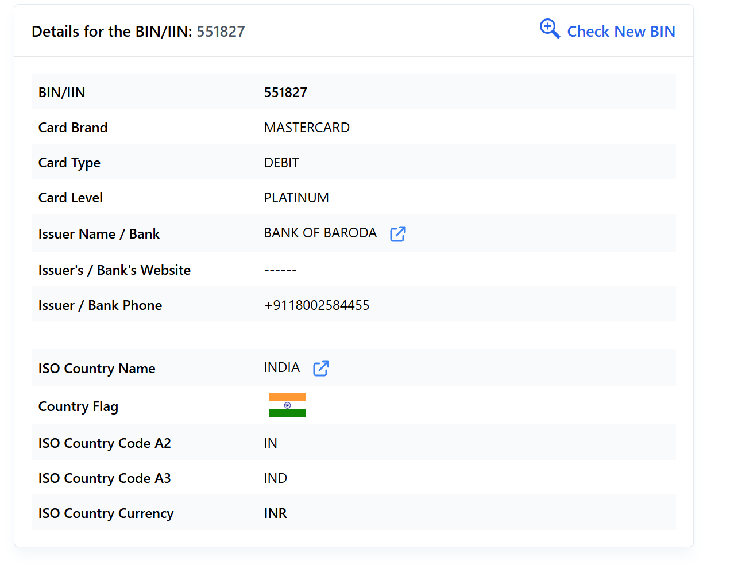Click the Issuer Name / Bank label

(99, 234)
